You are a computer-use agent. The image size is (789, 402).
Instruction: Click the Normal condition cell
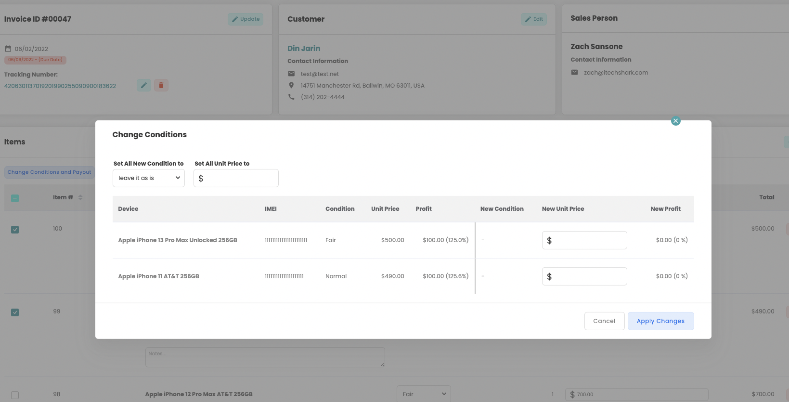tap(336, 276)
